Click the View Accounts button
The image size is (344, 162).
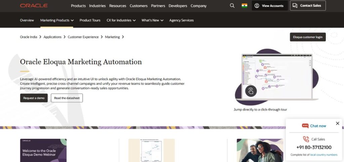(270, 6)
